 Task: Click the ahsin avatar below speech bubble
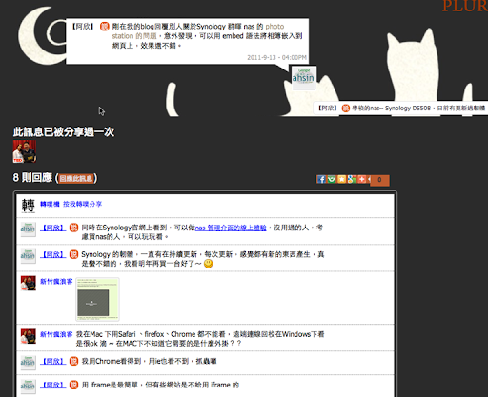tap(304, 78)
